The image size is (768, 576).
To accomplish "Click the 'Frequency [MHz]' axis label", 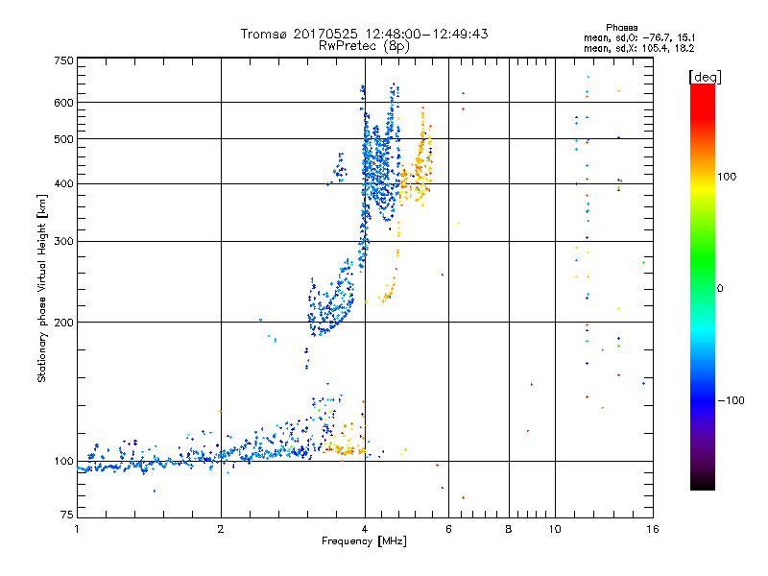I will [364, 541].
